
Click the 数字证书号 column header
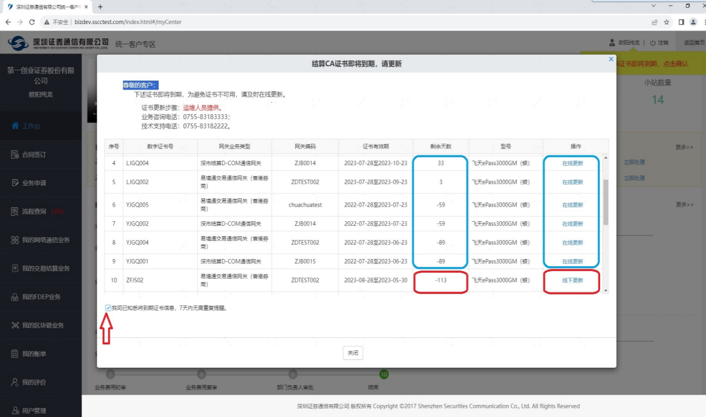pos(161,147)
